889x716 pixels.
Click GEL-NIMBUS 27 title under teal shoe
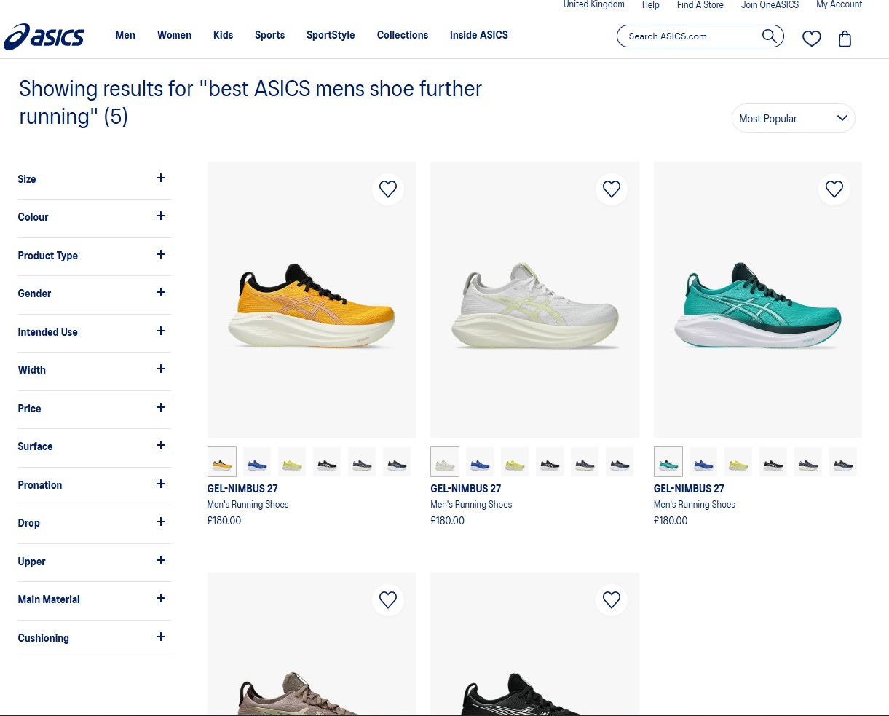(689, 489)
